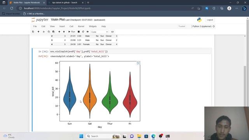Open the View menu

[52, 26]
